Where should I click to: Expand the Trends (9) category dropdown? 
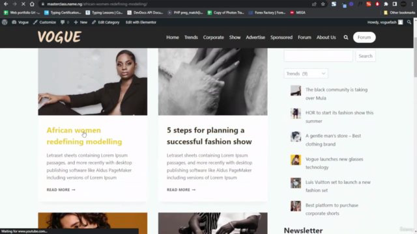pyautogui.click(x=306, y=73)
